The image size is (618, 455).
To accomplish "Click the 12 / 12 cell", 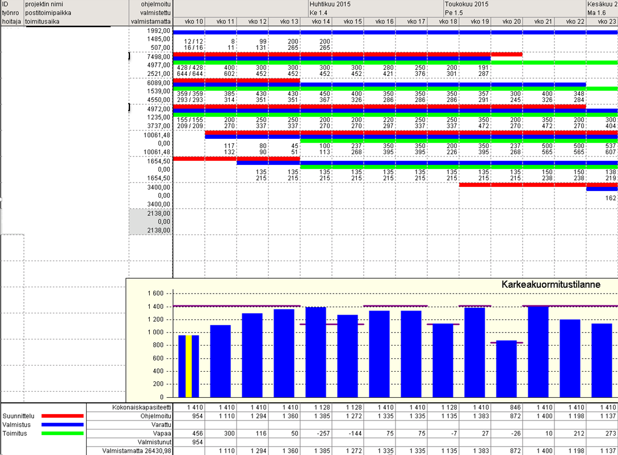I will click(194, 41).
